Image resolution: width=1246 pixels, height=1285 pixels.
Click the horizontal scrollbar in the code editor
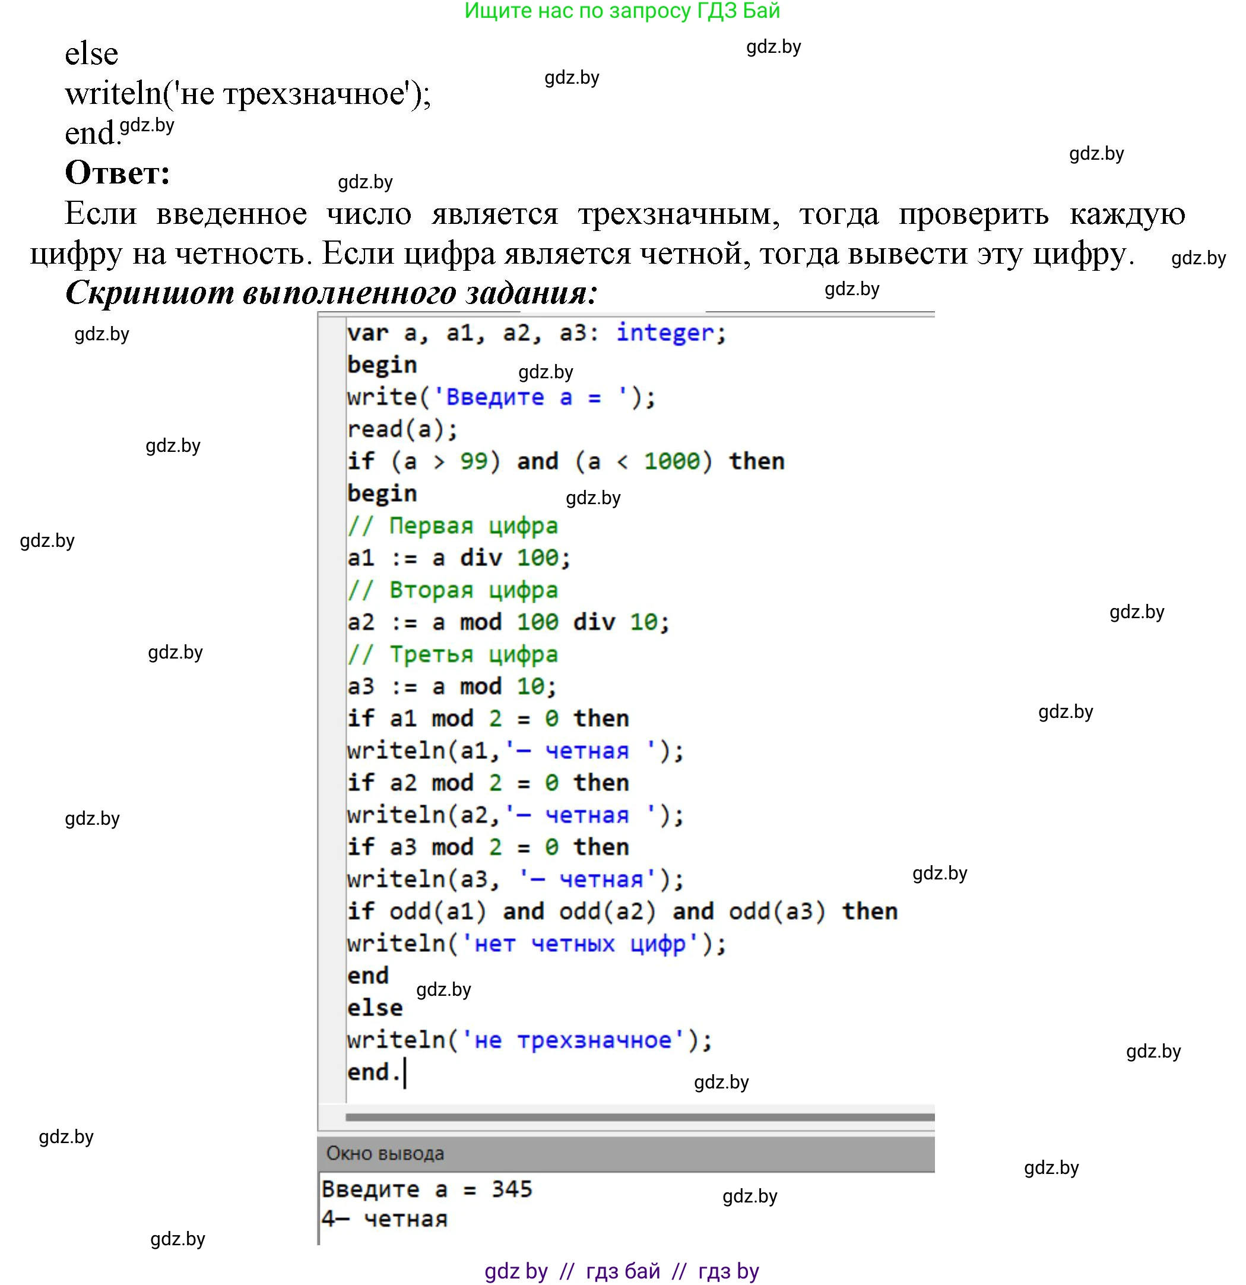639,1116
